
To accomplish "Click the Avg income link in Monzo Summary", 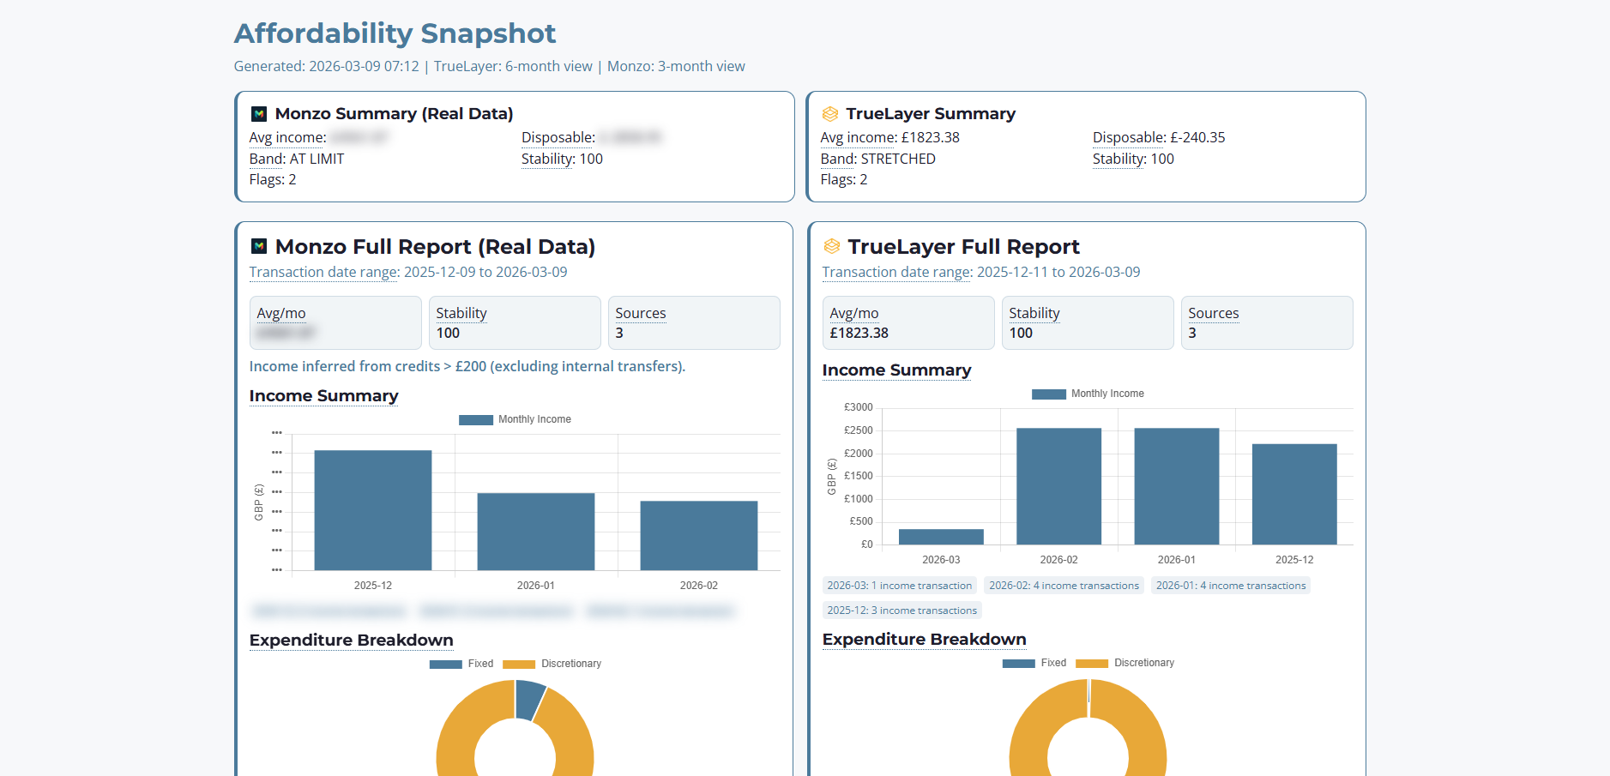I will point(286,137).
